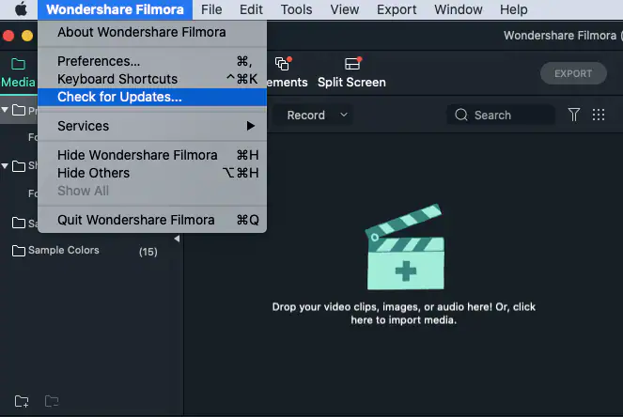623x417 pixels.
Task: Open the Split Screen panel icon
Action: click(352, 65)
